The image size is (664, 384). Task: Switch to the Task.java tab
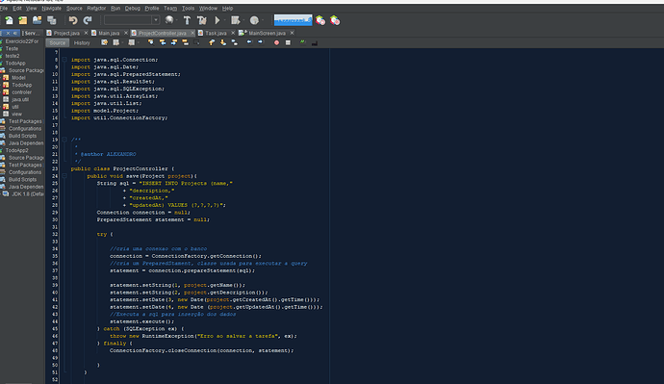point(216,33)
